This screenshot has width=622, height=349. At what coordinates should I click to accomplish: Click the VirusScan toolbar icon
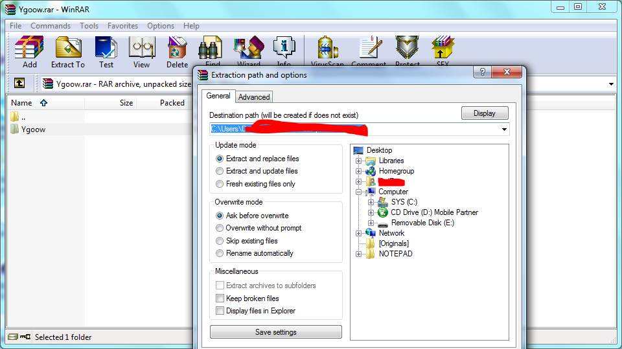327,47
